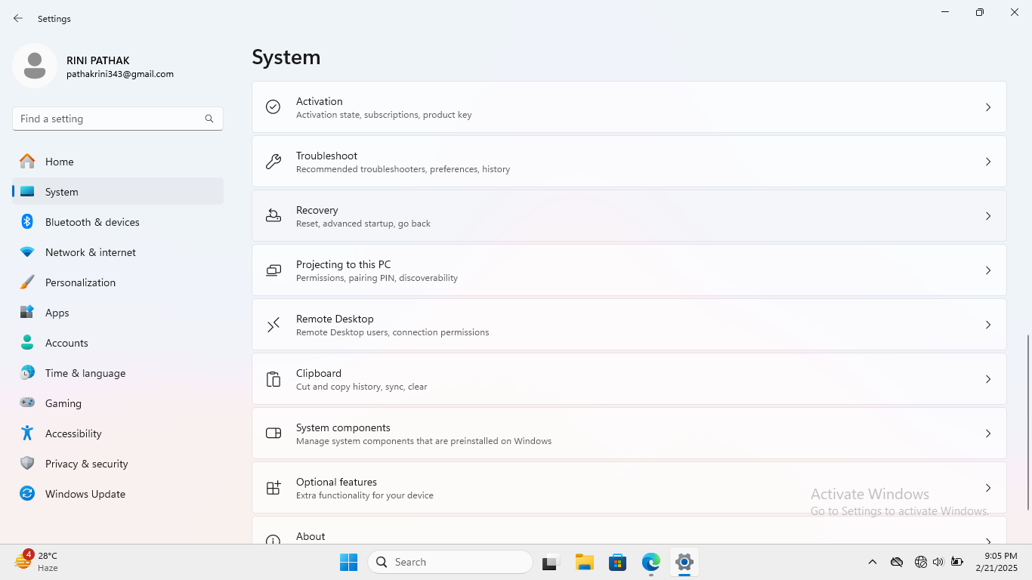Click the Recovery icon
This screenshot has height=580, width=1032.
pos(273,216)
